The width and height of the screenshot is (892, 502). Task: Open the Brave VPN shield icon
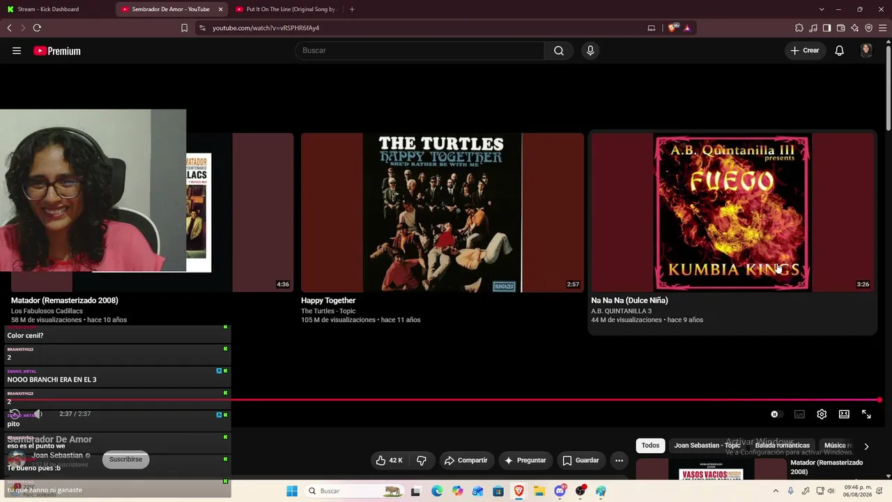point(869,28)
